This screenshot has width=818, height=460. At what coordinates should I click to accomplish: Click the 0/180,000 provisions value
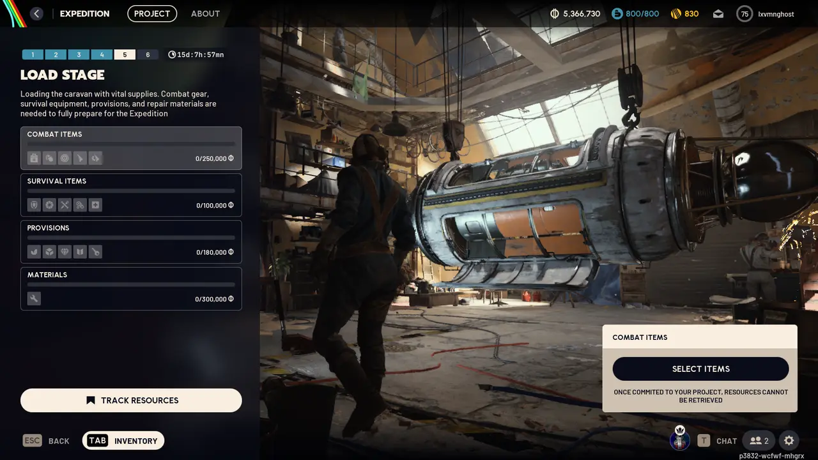coord(215,252)
